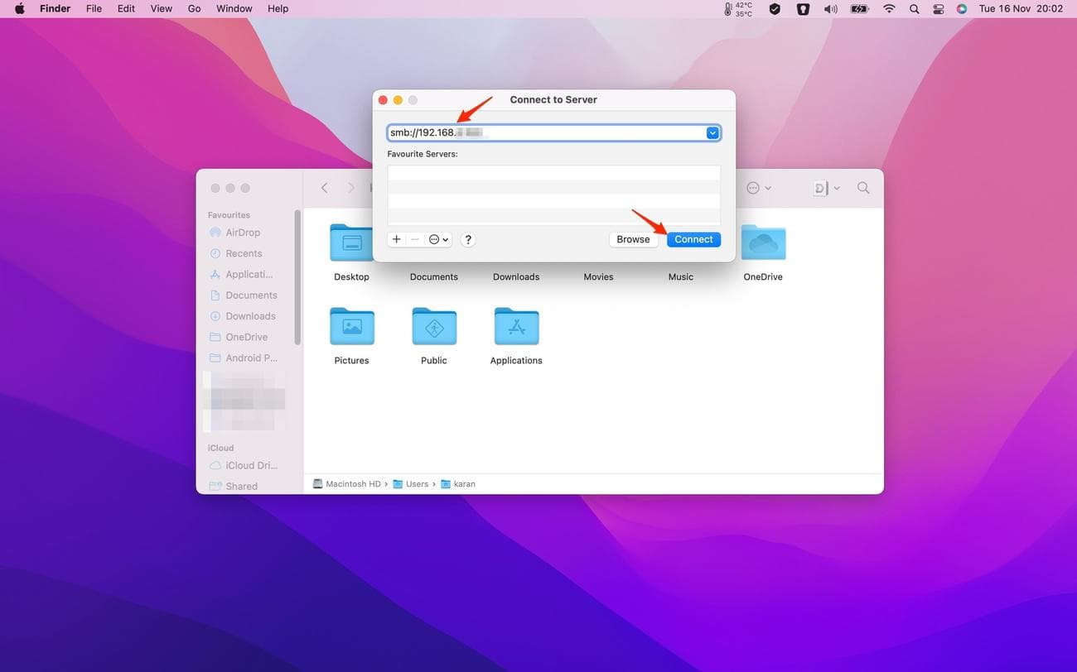
Task: Click the Finder back arrow
Action: (325, 188)
